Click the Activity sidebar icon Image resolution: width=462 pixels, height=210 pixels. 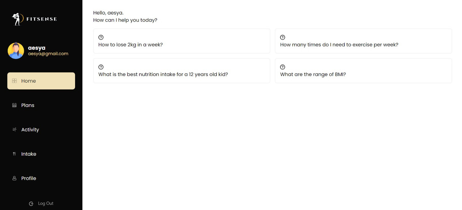14,130
